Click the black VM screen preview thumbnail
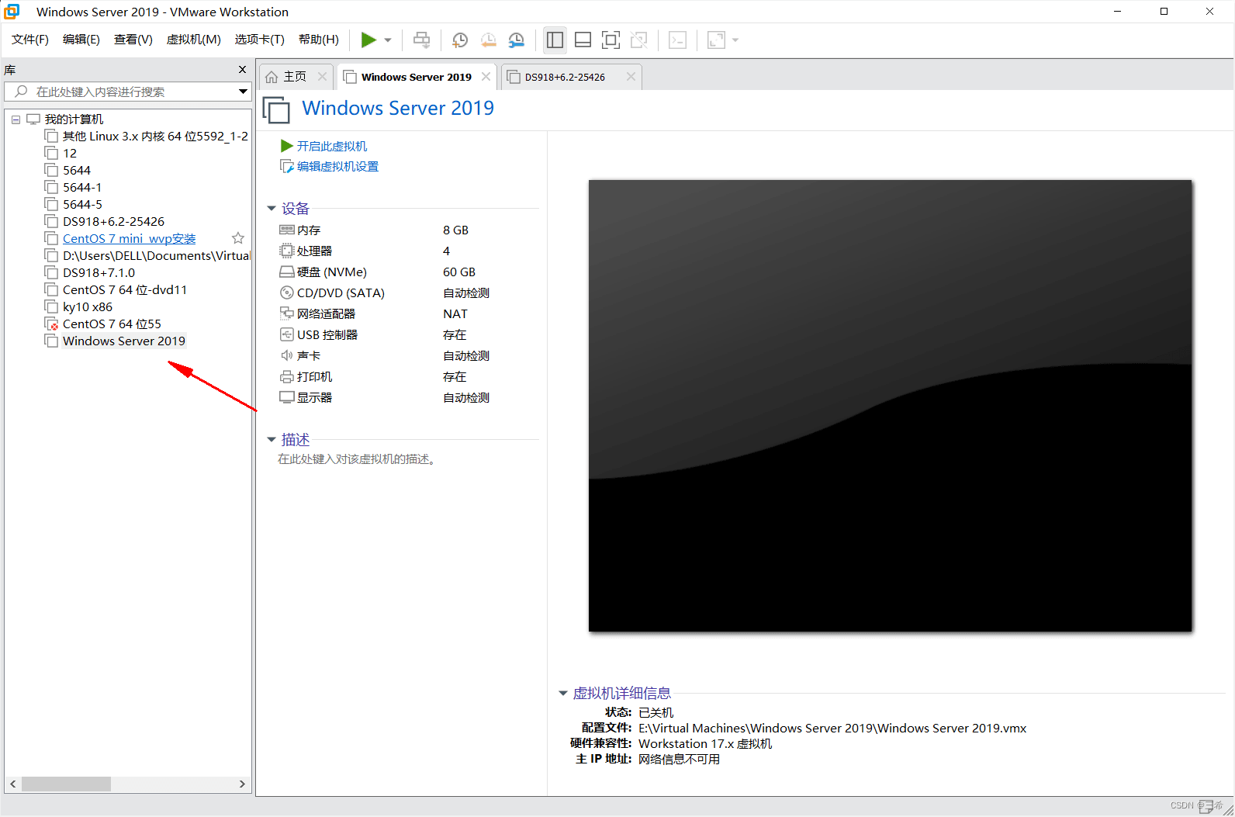Viewport: 1235px width, 817px height. coord(890,406)
